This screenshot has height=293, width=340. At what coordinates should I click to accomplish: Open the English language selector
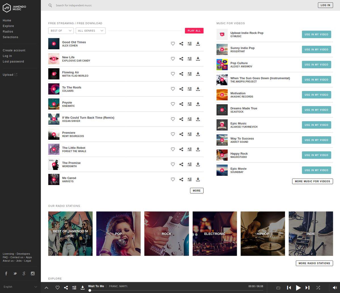(x=20, y=287)
